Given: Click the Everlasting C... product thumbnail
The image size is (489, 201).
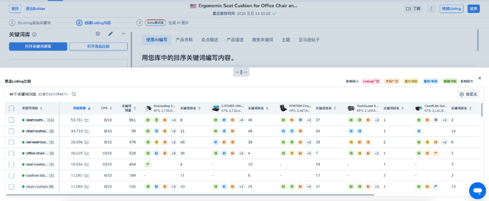Looking at the screenshot, I should click(148, 108).
